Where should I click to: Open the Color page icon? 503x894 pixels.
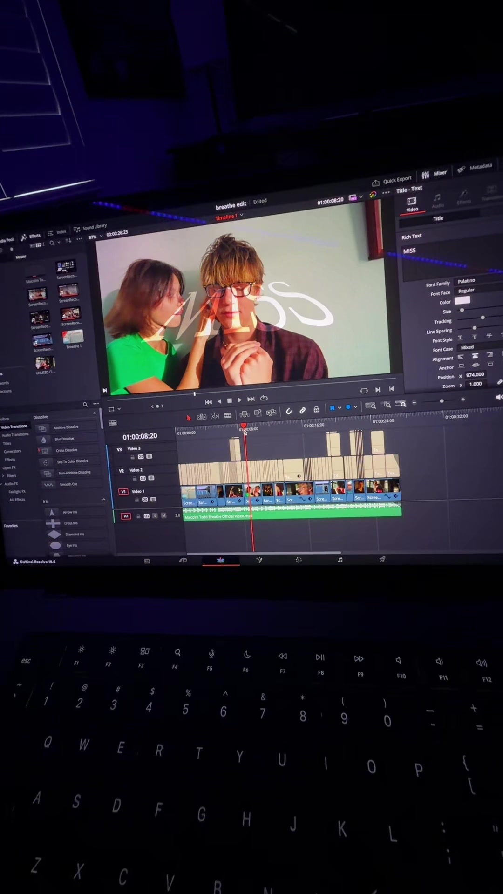point(299,560)
